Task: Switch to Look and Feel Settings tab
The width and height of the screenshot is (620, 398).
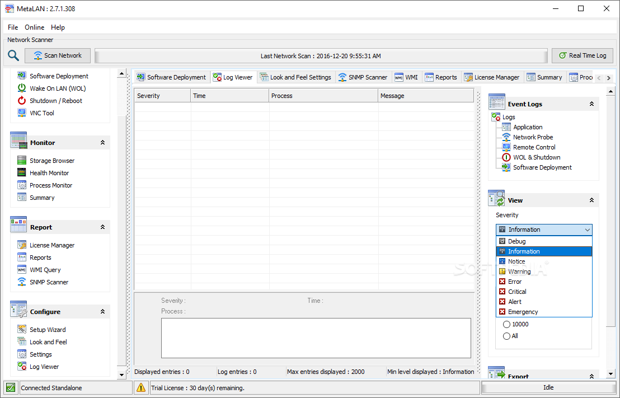Action: tap(295, 78)
